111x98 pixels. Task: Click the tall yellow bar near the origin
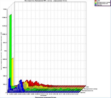[x=12, y=72]
